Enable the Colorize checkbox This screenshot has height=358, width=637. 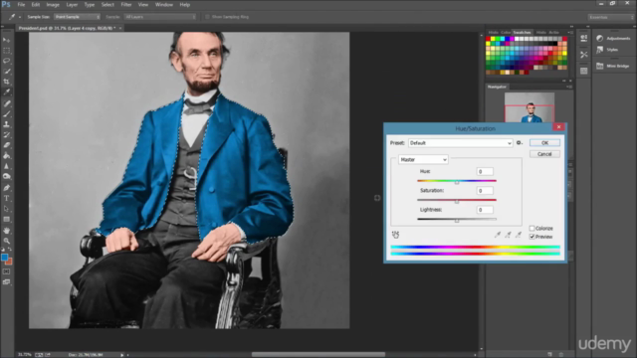[531, 228]
